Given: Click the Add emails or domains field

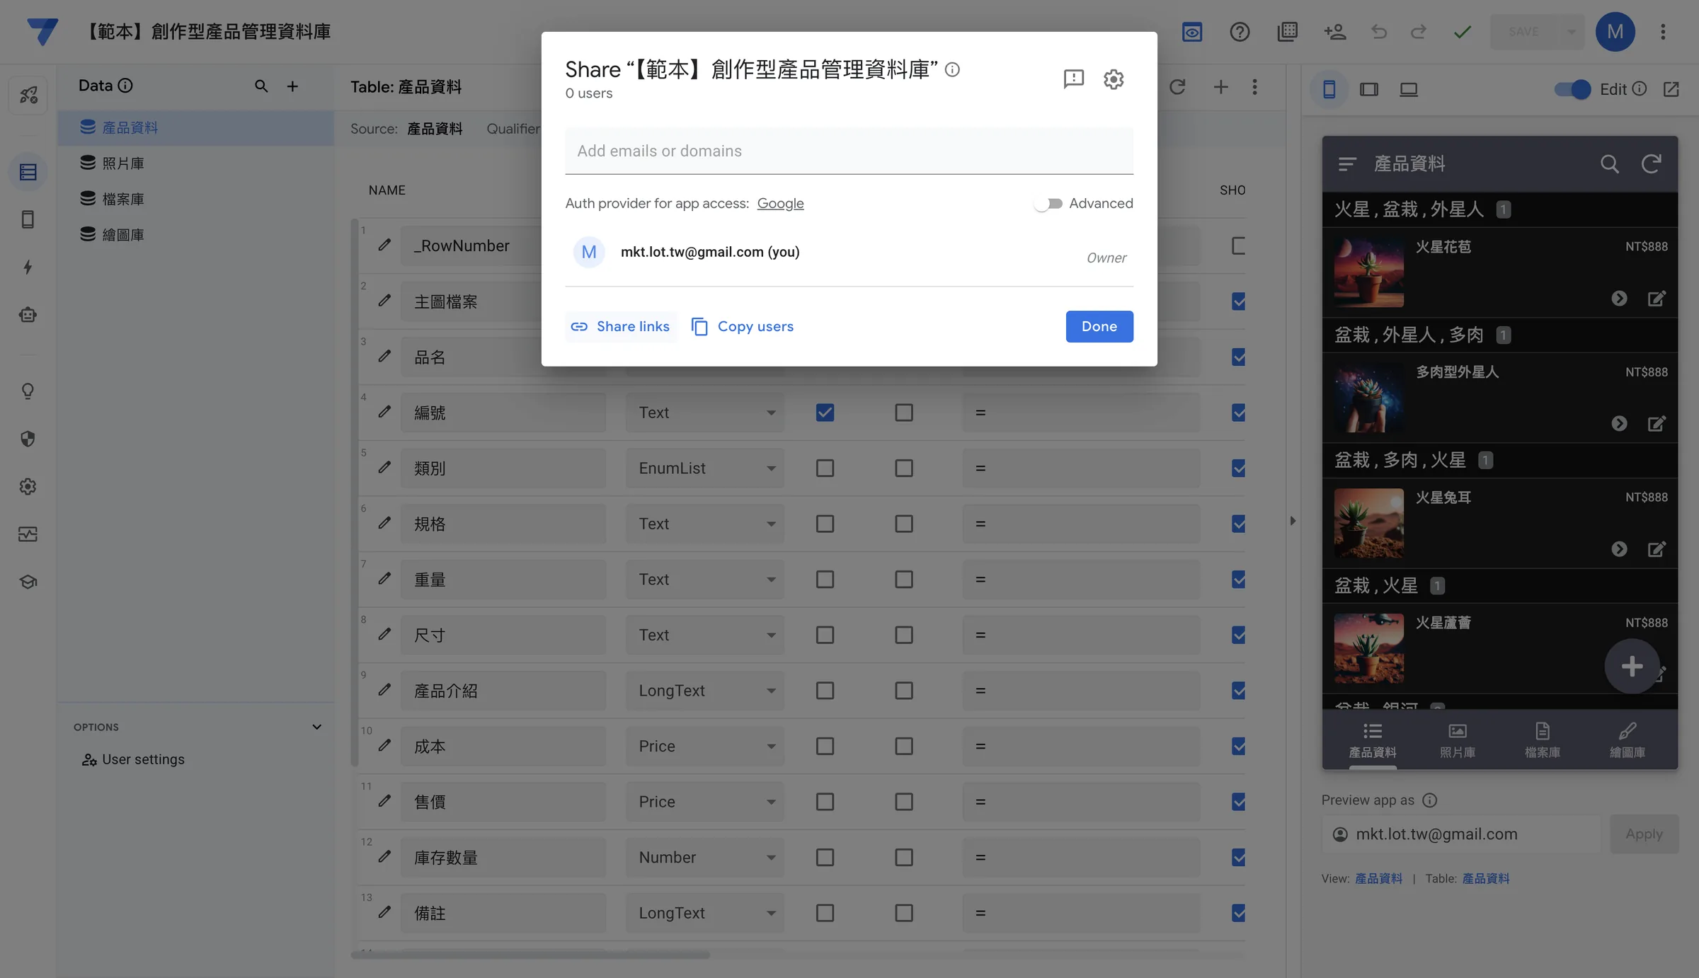Looking at the screenshot, I should point(849,151).
